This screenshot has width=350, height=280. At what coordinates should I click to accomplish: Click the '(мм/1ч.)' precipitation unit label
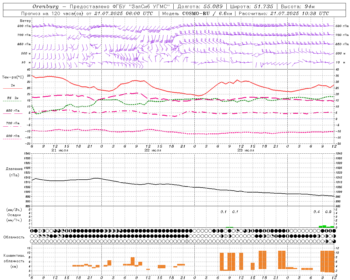pyautogui.click(x=14, y=220)
